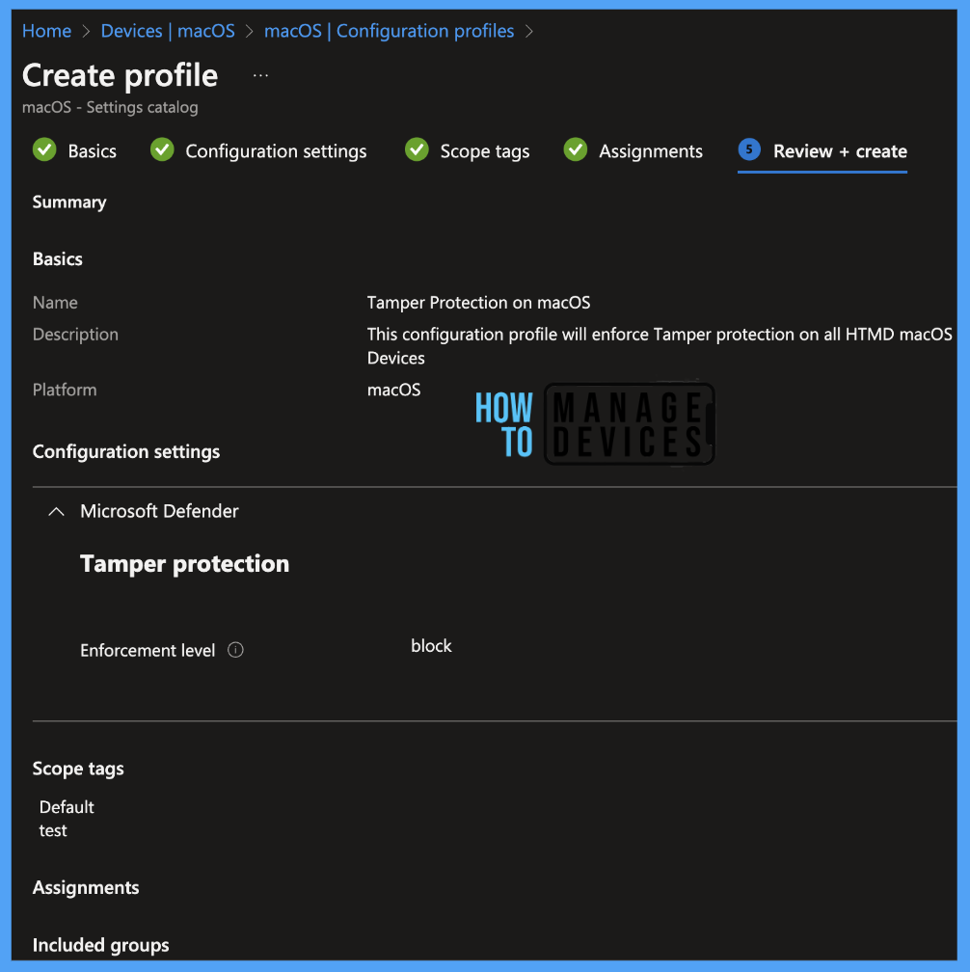Image resolution: width=970 pixels, height=972 pixels.
Task: Click the Tamper protection heading
Action: tap(185, 564)
